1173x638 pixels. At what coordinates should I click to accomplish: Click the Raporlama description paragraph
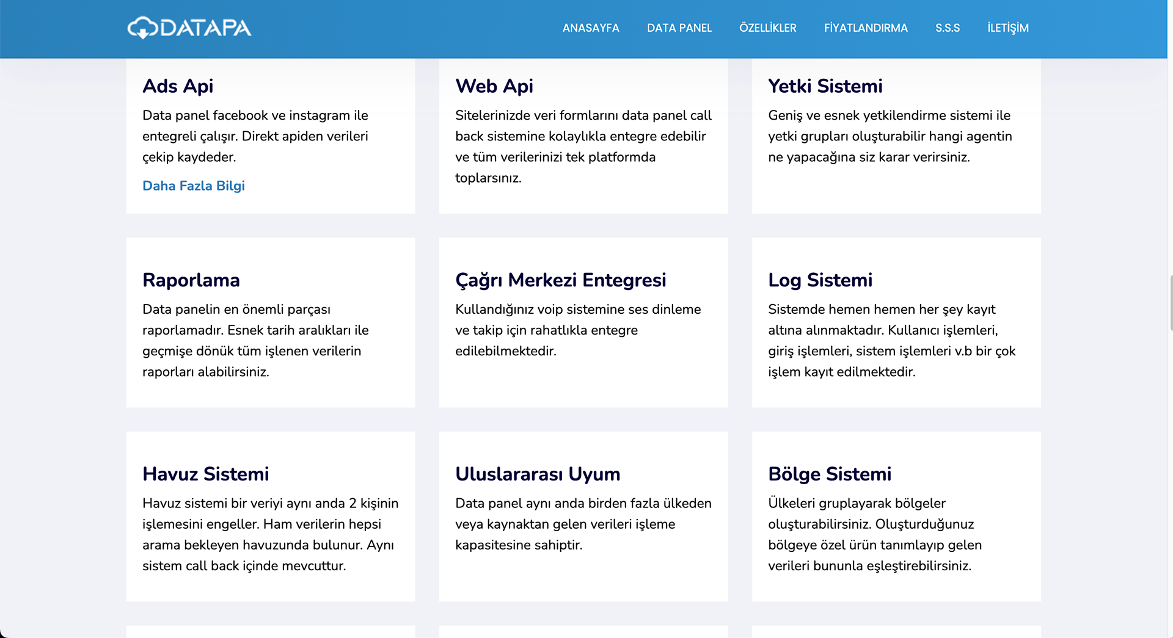(x=255, y=341)
